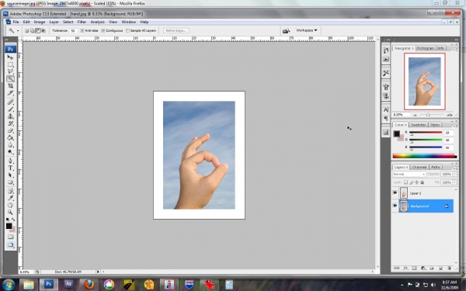The image size is (466, 291).
Task: Open the Tool Presets dock icon
Action: tap(386, 73)
